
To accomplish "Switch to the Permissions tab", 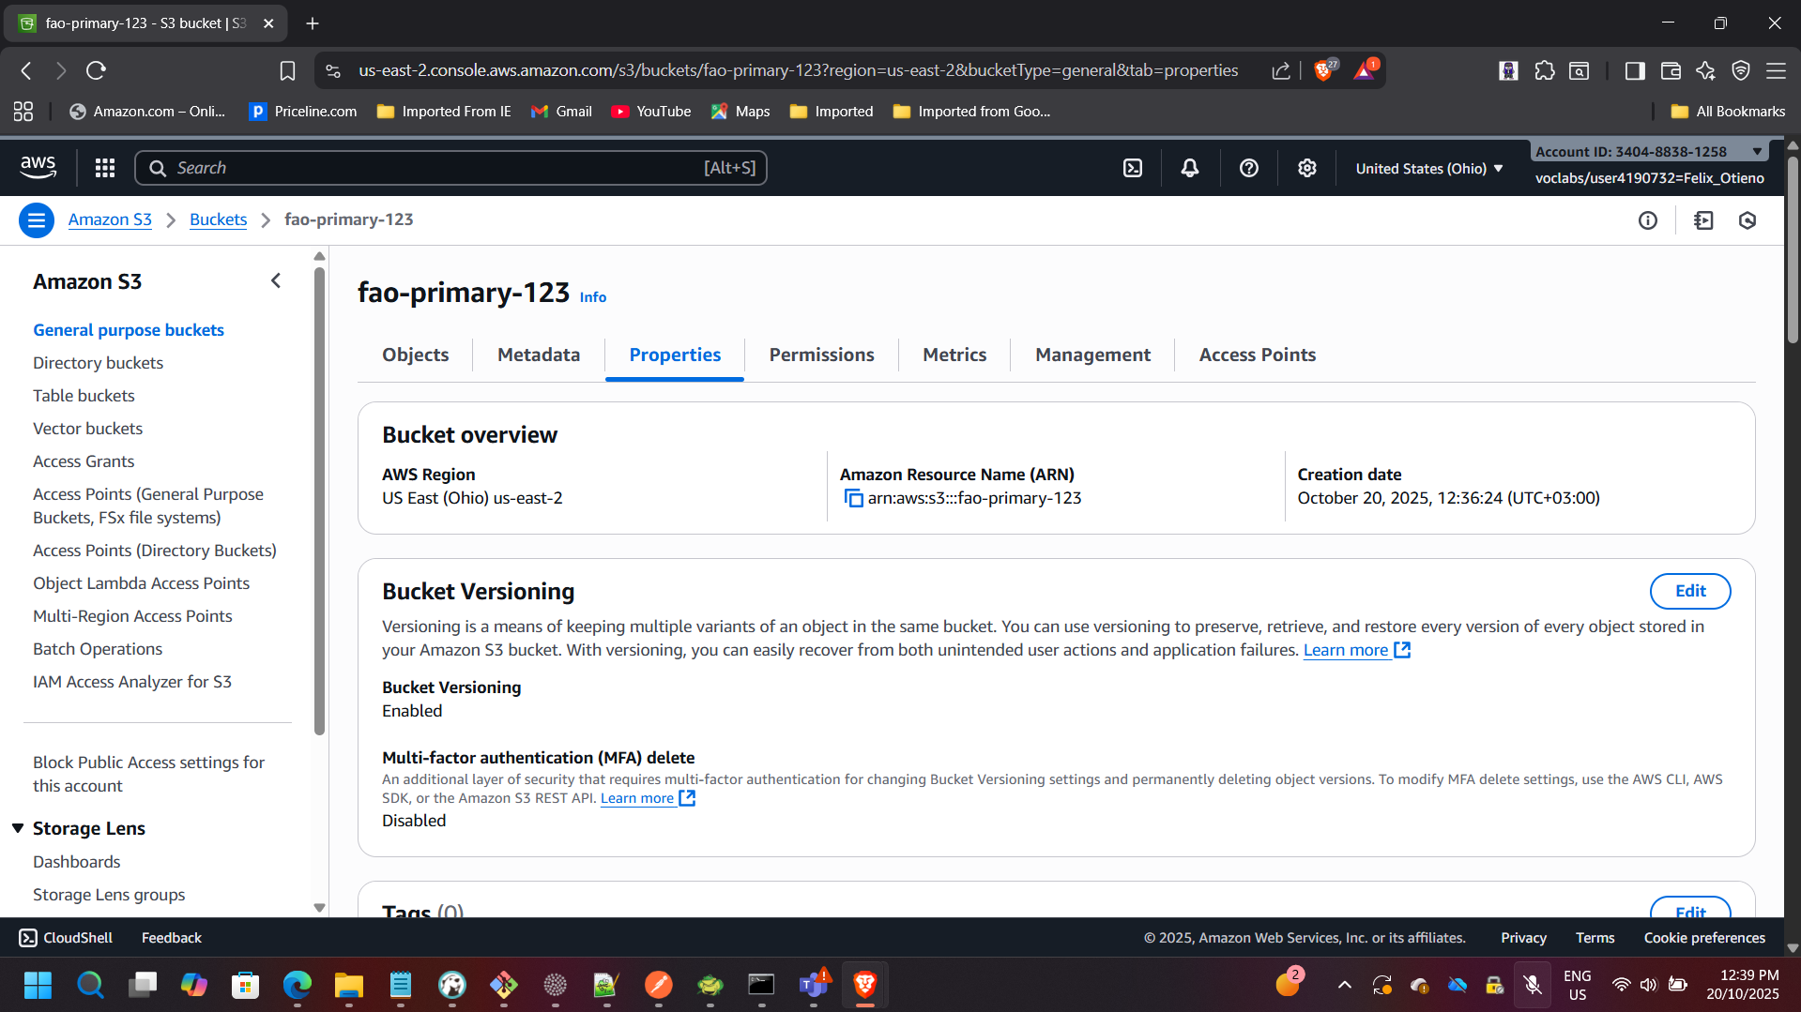I will [x=821, y=355].
